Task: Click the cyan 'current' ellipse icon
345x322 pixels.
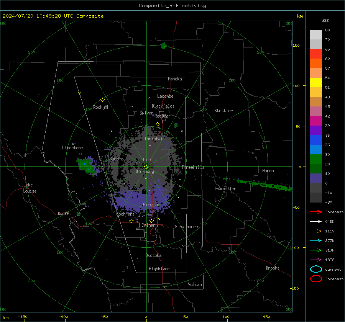Action: click(316, 269)
